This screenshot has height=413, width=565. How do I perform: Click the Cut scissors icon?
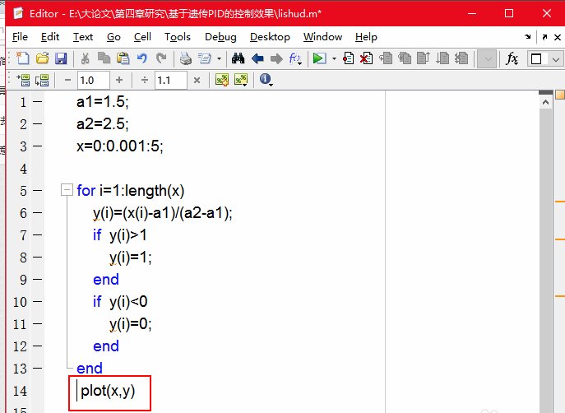click(x=85, y=58)
